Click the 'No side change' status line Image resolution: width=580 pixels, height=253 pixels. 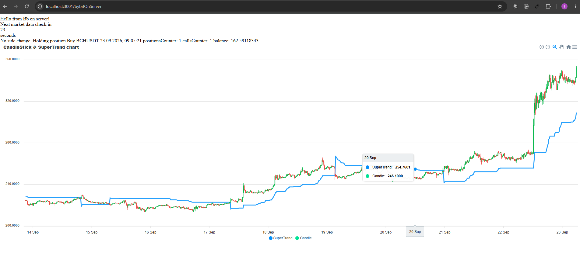click(x=129, y=41)
